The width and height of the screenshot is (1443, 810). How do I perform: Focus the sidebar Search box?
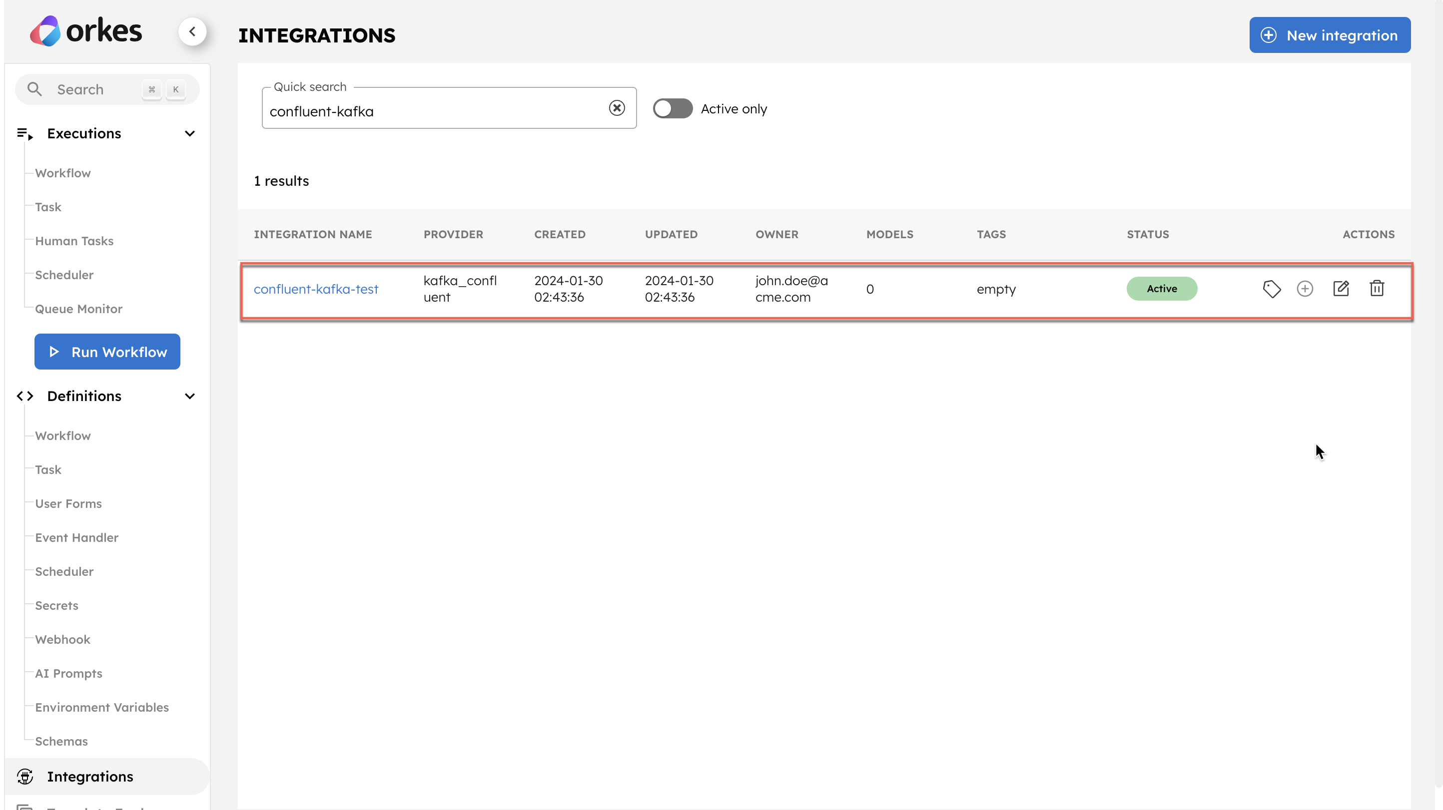[107, 89]
